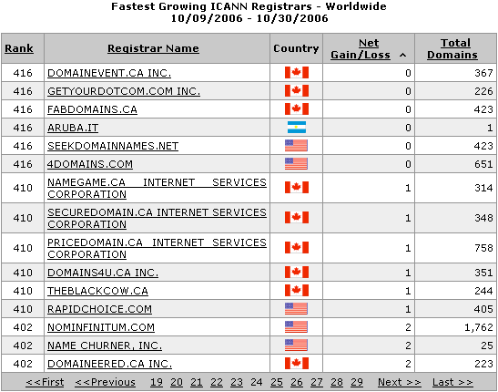Jump to the Last >> page
The image size is (498, 392).
452,382
